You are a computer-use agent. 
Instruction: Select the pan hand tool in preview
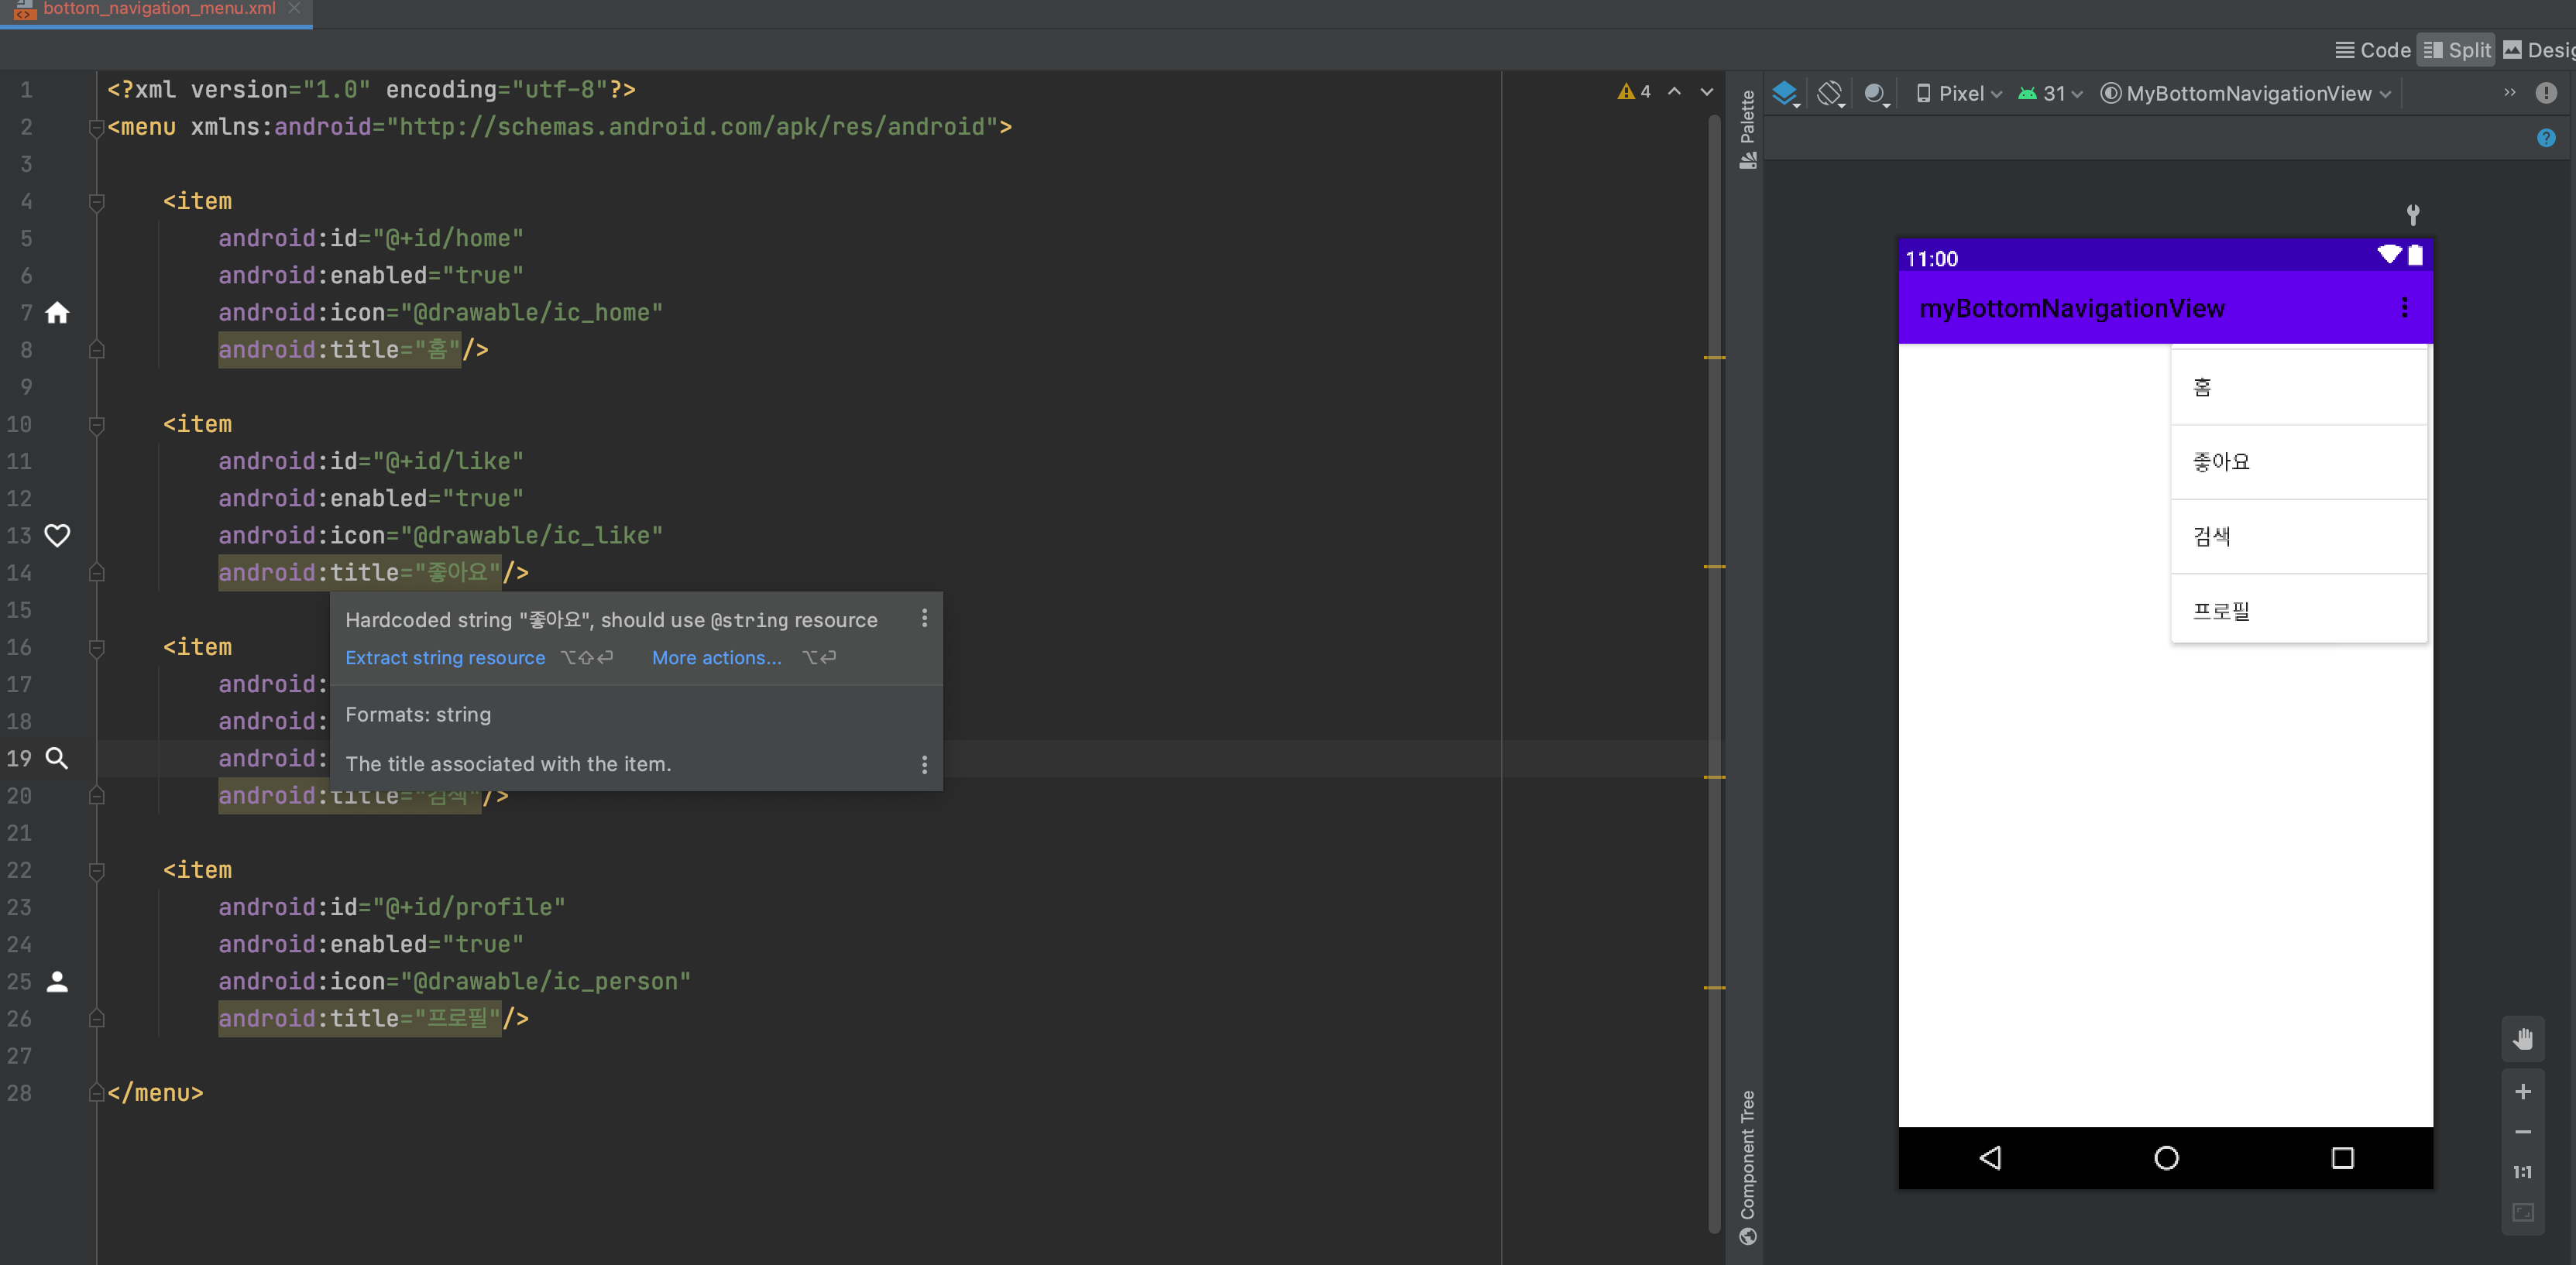pyautogui.click(x=2523, y=1039)
